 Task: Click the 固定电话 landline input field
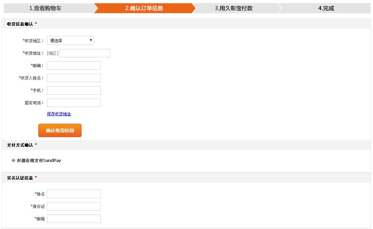click(x=74, y=103)
